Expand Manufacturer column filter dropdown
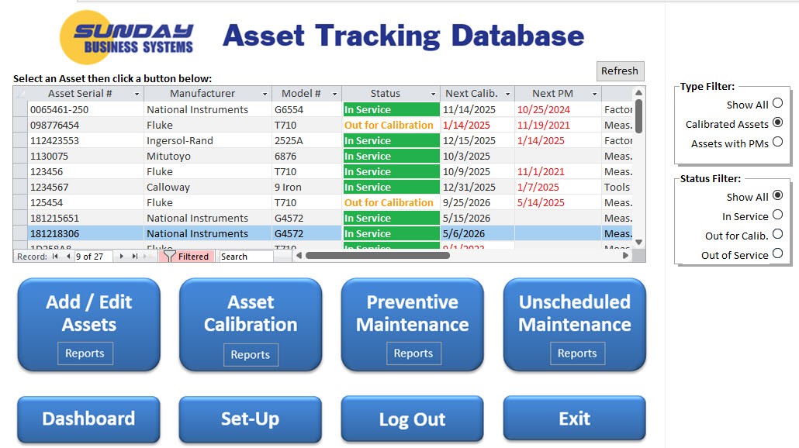The width and height of the screenshot is (799, 448). click(x=265, y=94)
